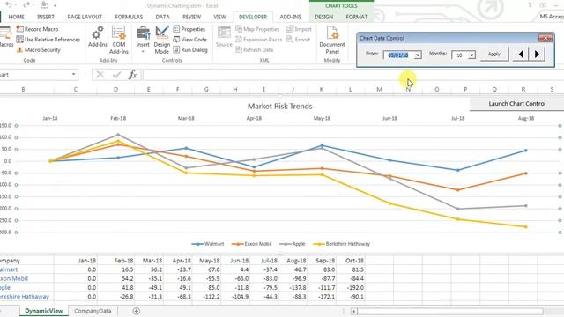Click the Berkshire Hathaway legend entry
This screenshot has height=317, width=564.
[x=341, y=244]
